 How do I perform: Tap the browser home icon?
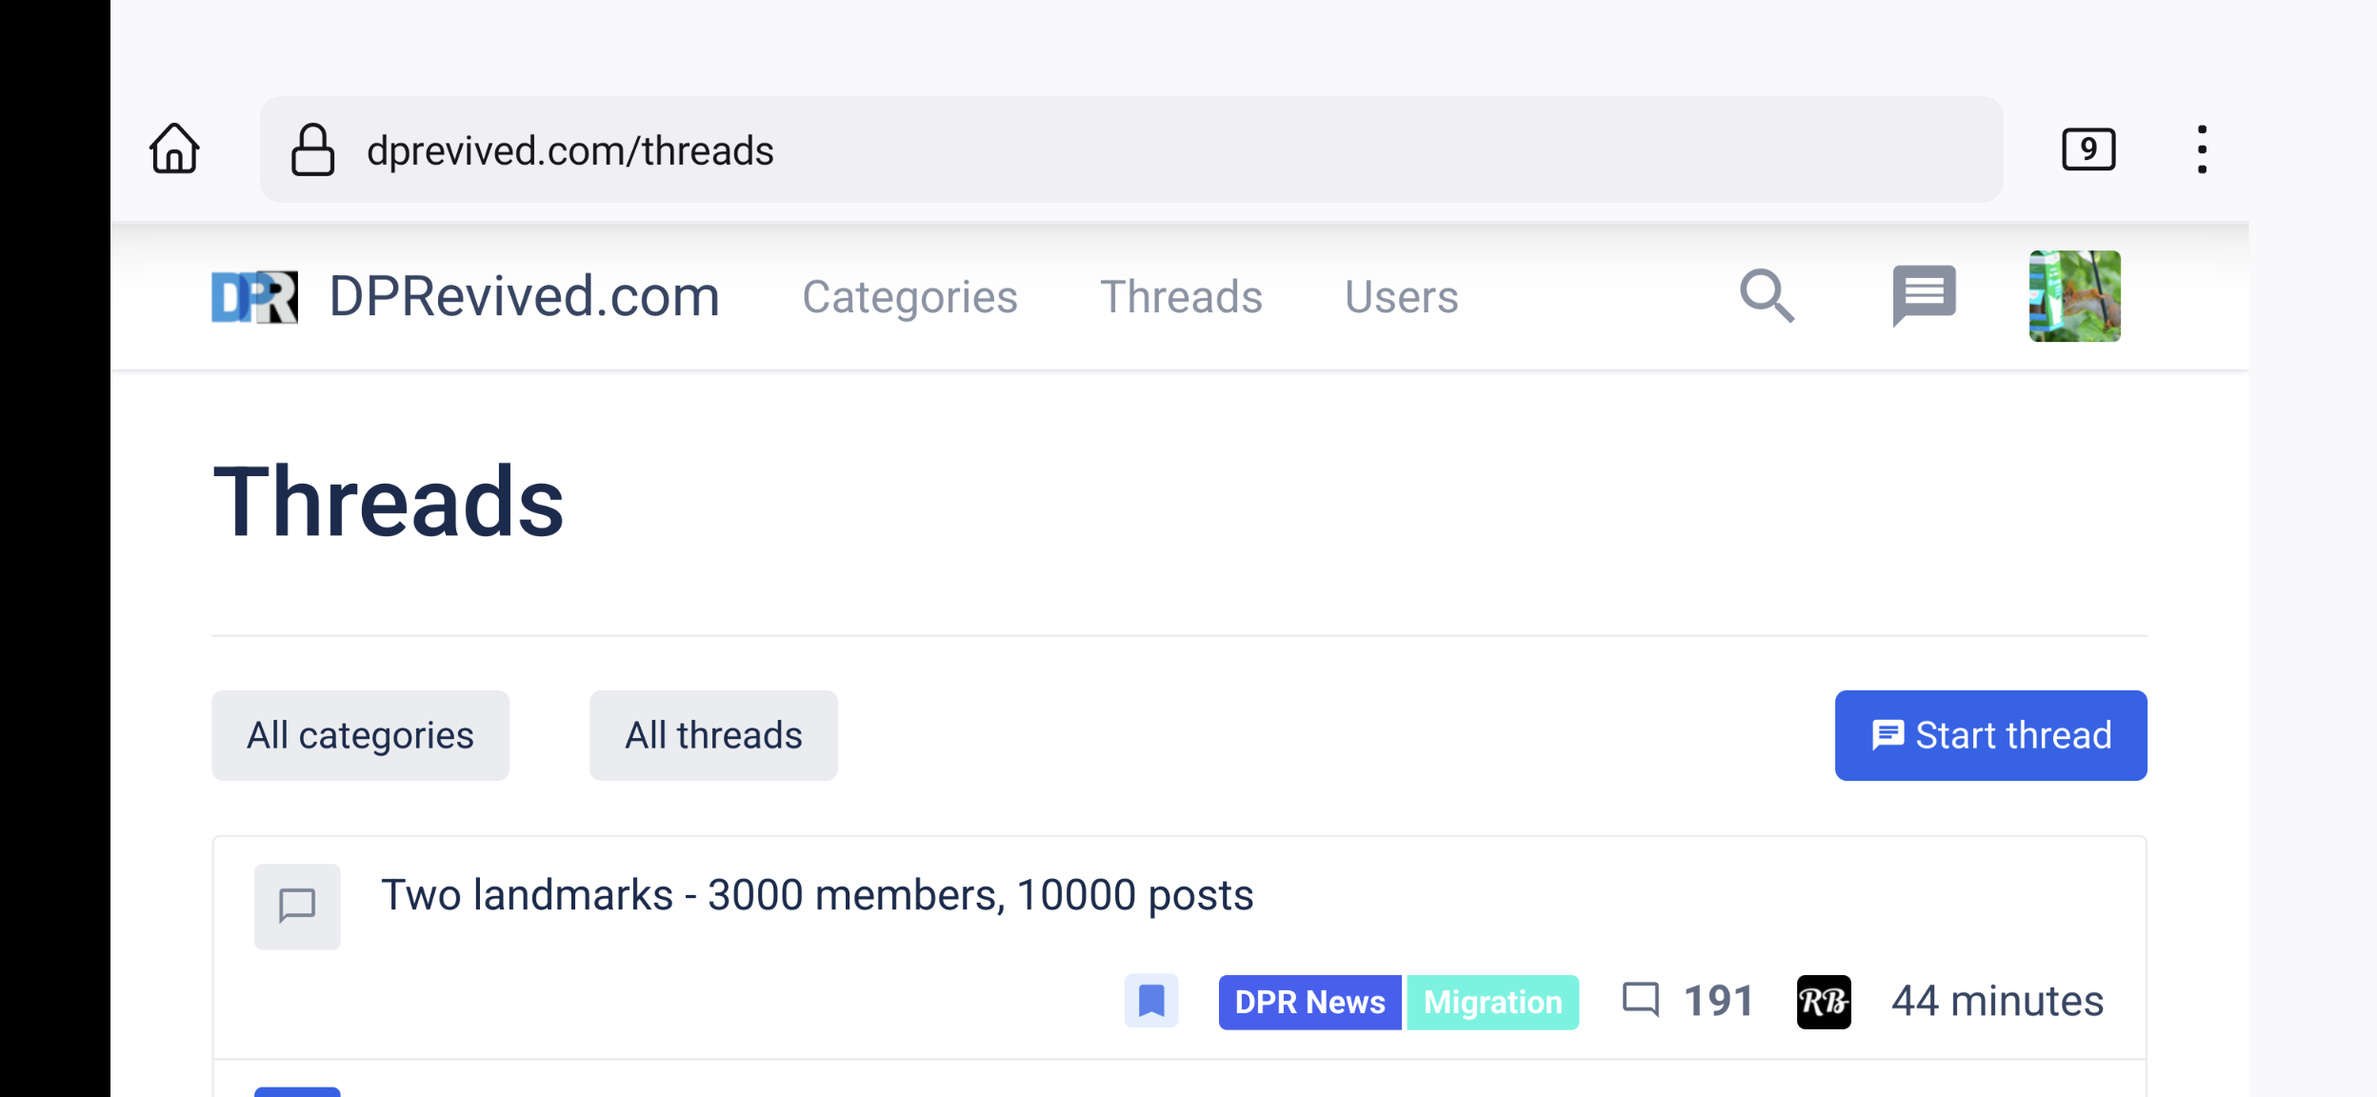[174, 149]
